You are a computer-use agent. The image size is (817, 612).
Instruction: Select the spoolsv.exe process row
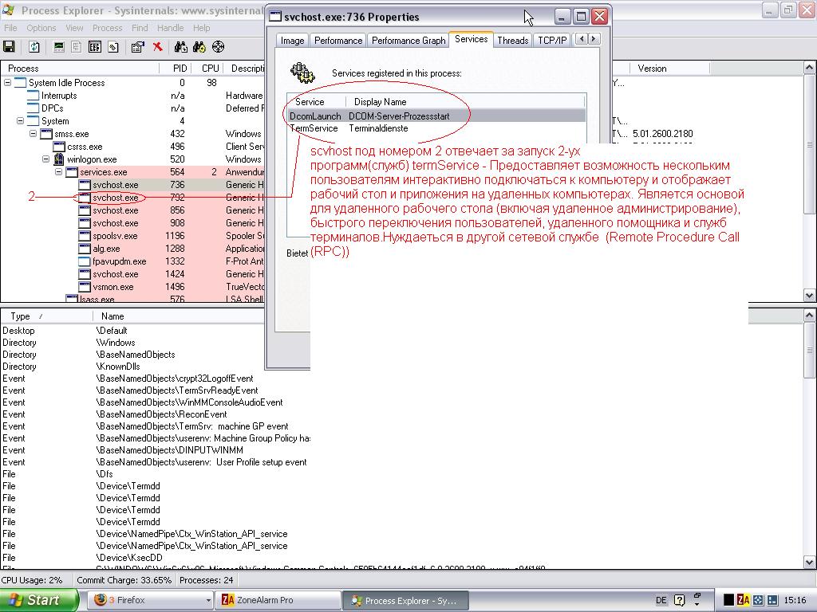(x=132, y=236)
